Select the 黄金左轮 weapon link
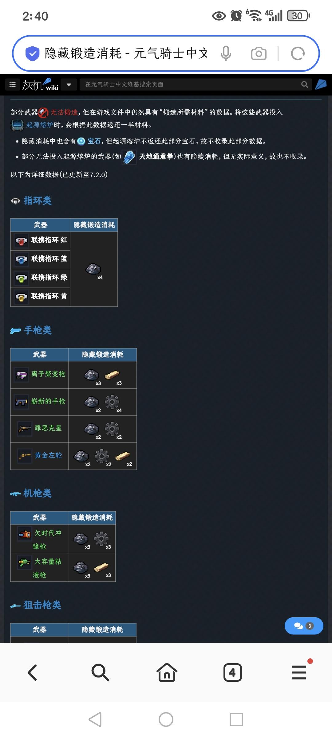This screenshot has width=332, height=737. pos(48,455)
